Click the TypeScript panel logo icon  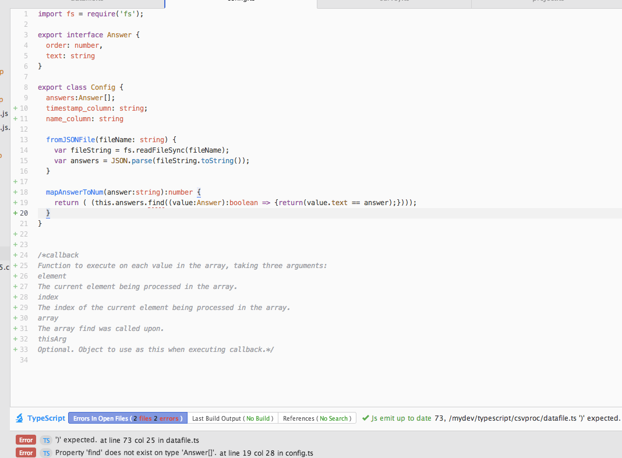coord(19,418)
